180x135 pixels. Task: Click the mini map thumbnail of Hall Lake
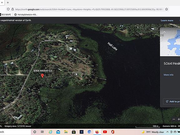tap(170, 42)
